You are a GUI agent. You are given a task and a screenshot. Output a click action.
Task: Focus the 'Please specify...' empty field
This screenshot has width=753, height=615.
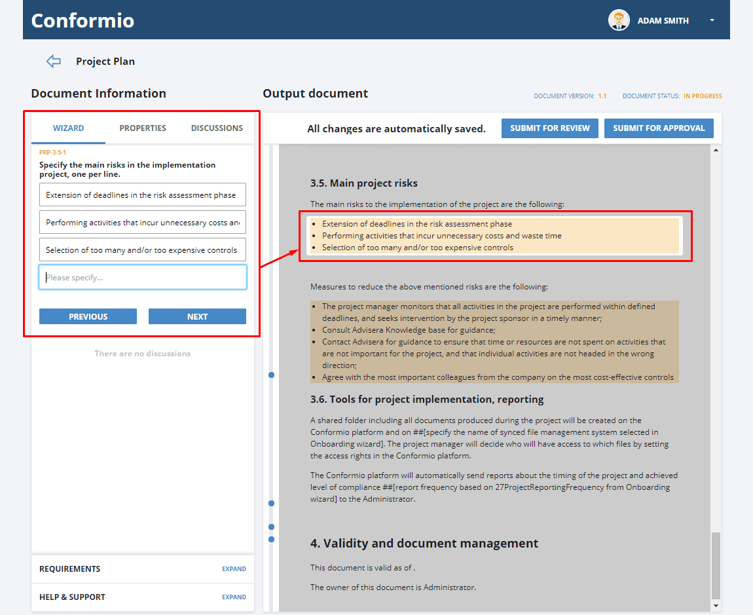143,277
